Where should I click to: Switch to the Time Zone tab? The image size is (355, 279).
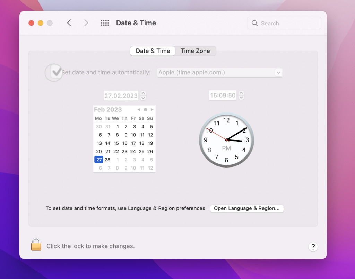point(195,51)
